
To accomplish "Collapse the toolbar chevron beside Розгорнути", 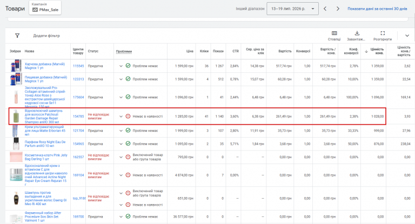I will pos(407,36).
